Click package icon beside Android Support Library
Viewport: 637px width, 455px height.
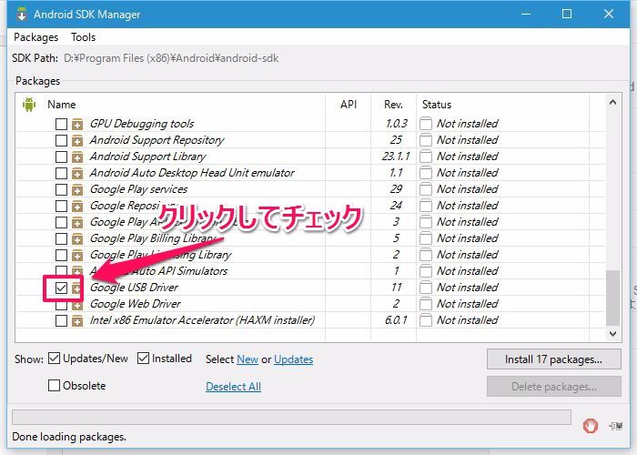click(x=77, y=157)
